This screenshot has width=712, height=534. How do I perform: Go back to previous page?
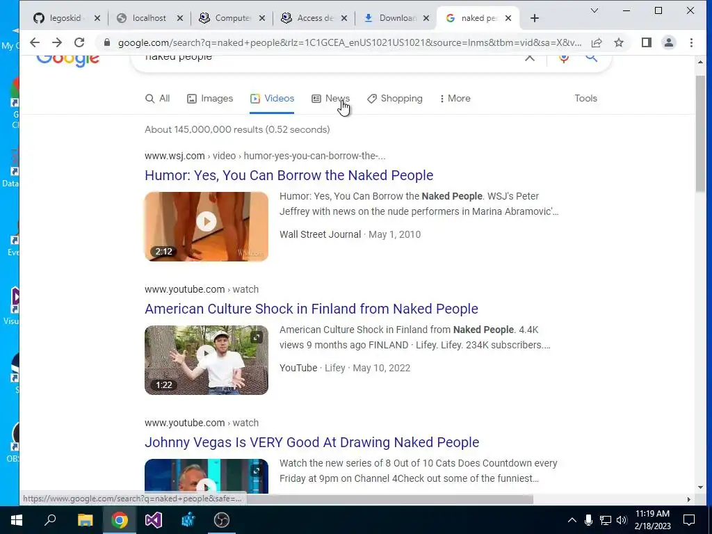pyautogui.click(x=35, y=42)
